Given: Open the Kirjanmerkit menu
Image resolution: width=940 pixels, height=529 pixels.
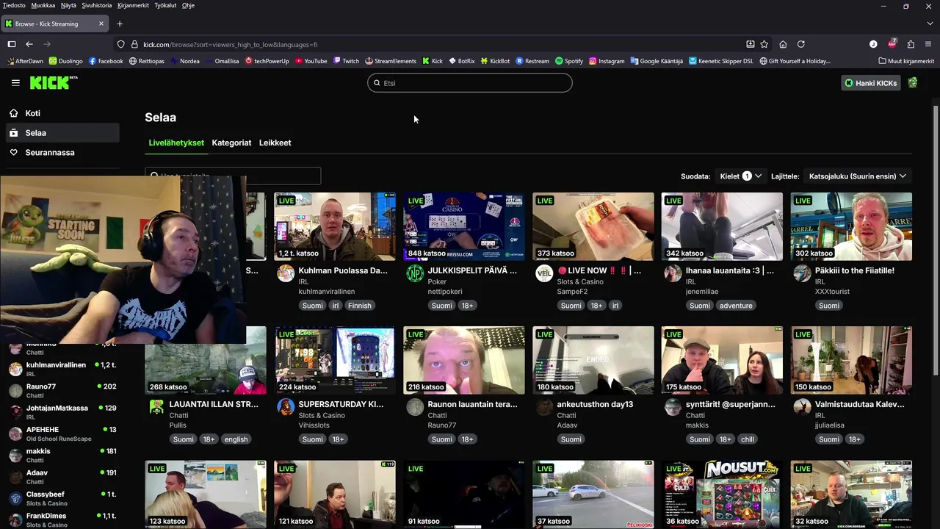Looking at the screenshot, I should click(133, 5).
